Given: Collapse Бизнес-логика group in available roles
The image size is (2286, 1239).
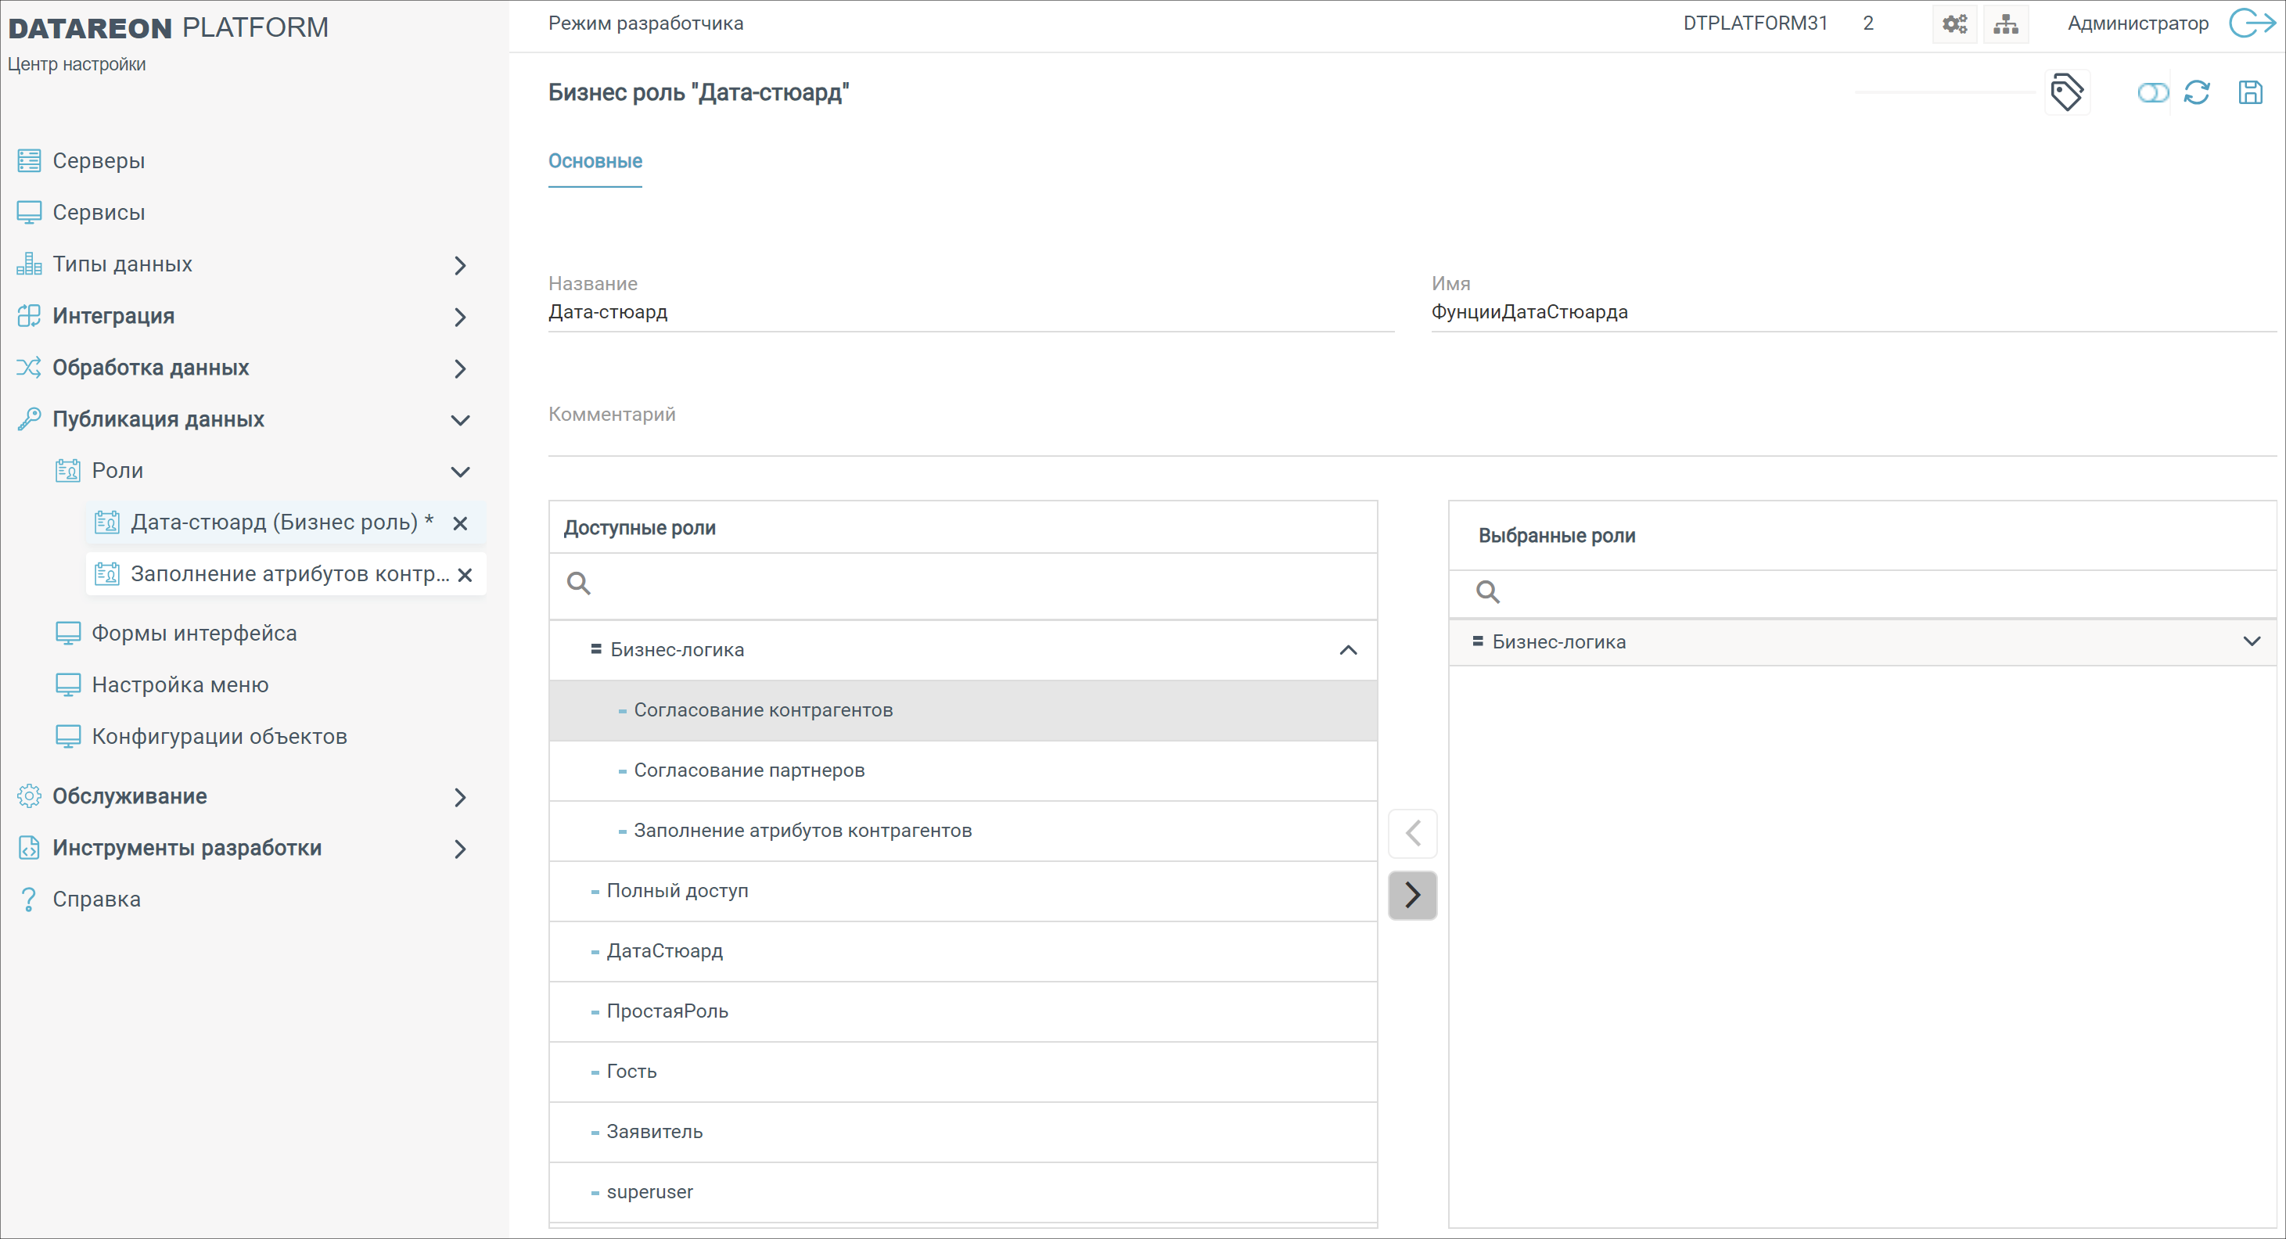Looking at the screenshot, I should (1347, 650).
